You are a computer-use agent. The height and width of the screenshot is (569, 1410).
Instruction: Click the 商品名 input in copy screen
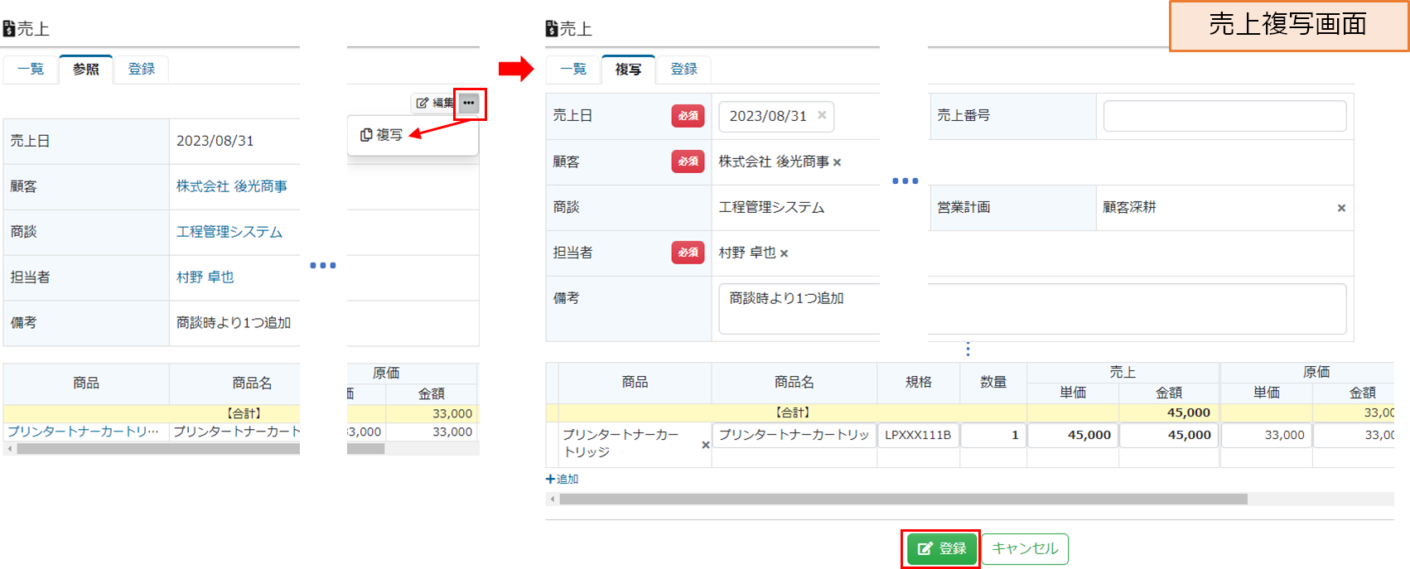pyautogui.click(x=794, y=435)
